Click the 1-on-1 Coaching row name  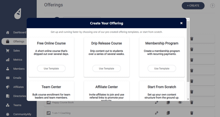[x=61, y=113]
